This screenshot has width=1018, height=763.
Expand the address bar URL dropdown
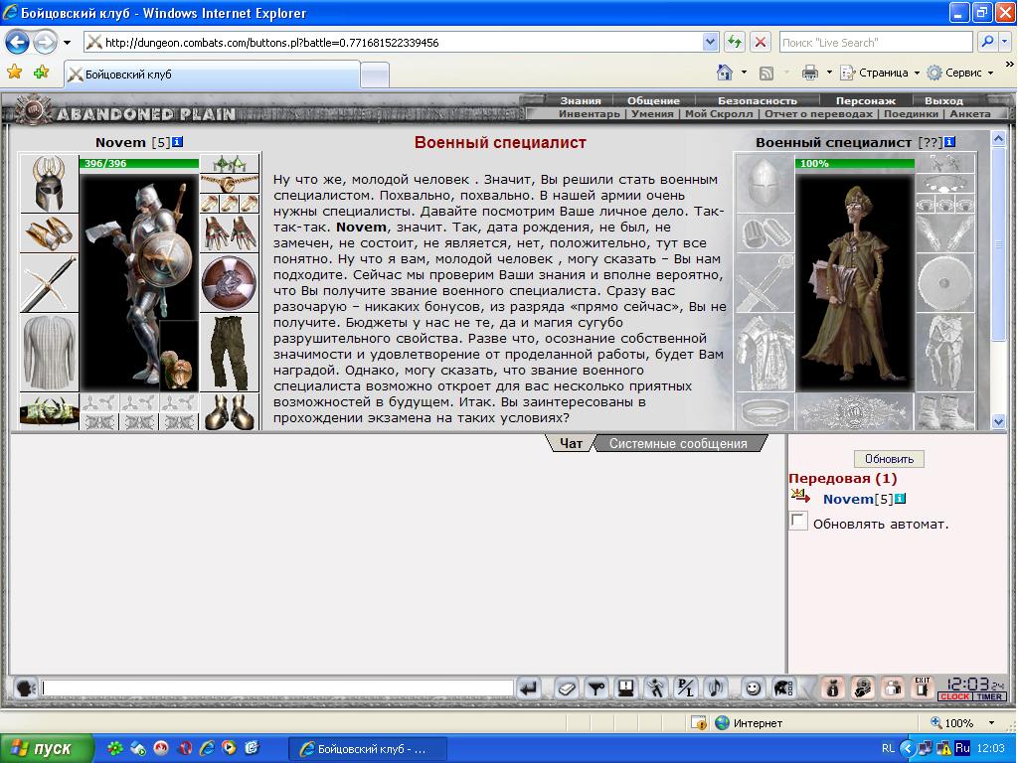pos(710,42)
